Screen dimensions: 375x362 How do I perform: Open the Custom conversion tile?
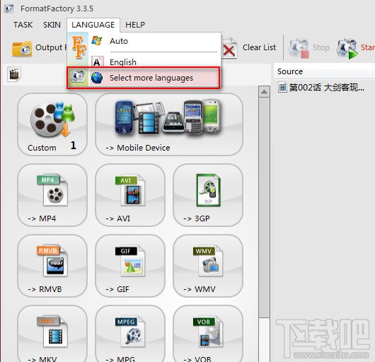52,124
